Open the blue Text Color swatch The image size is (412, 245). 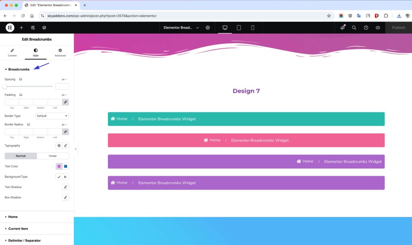click(x=66, y=166)
